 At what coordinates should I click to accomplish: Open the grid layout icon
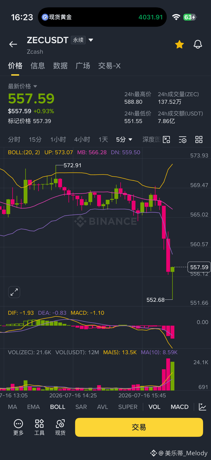coord(199,139)
